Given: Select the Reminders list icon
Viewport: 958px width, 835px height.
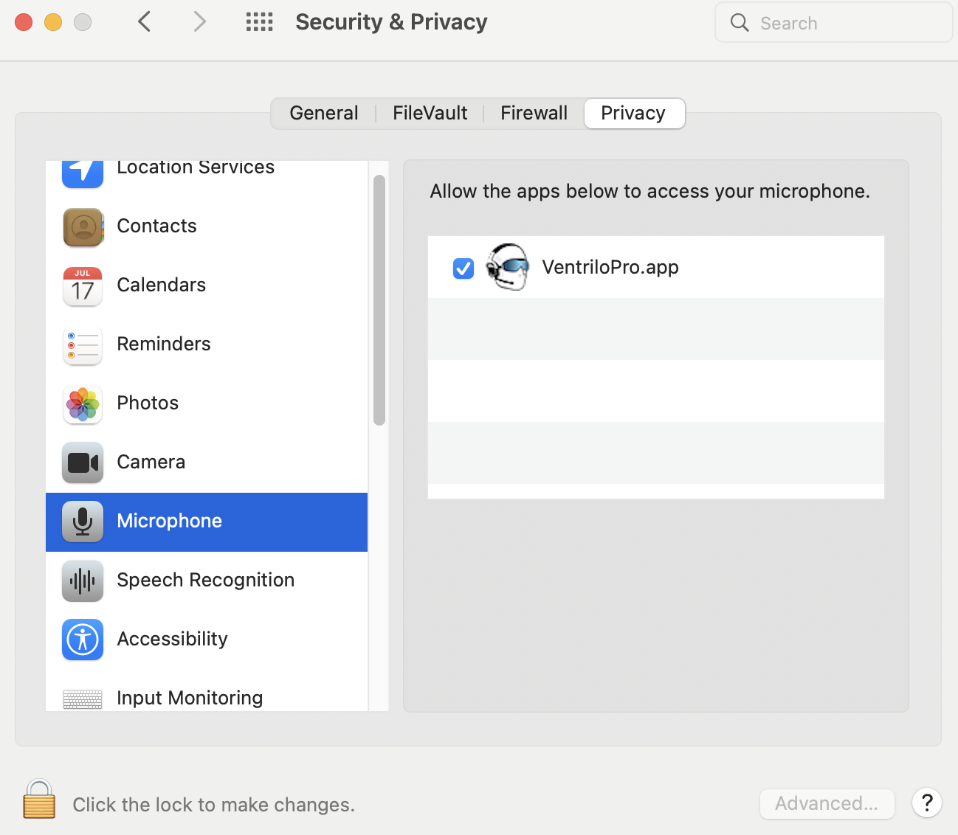Looking at the screenshot, I should tap(83, 344).
